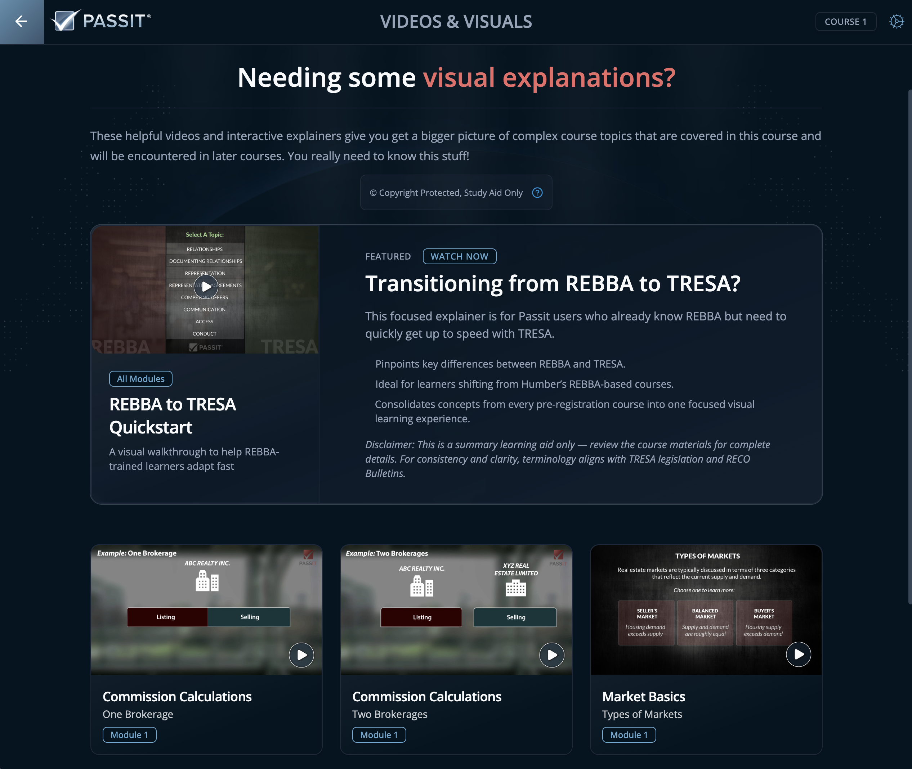Click Module 1 tag under One Brokerage
912x769 pixels.
click(129, 735)
